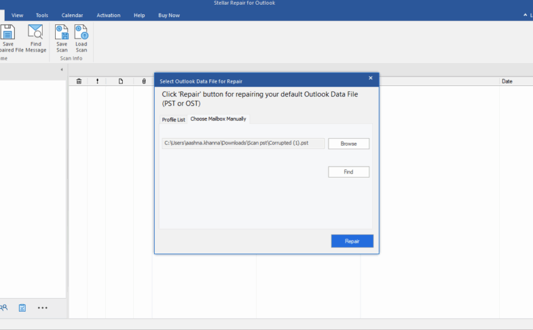The width and height of the screenshot is (533, 330).
Task: Open the contacts people icon
Action: click(4, 308)
